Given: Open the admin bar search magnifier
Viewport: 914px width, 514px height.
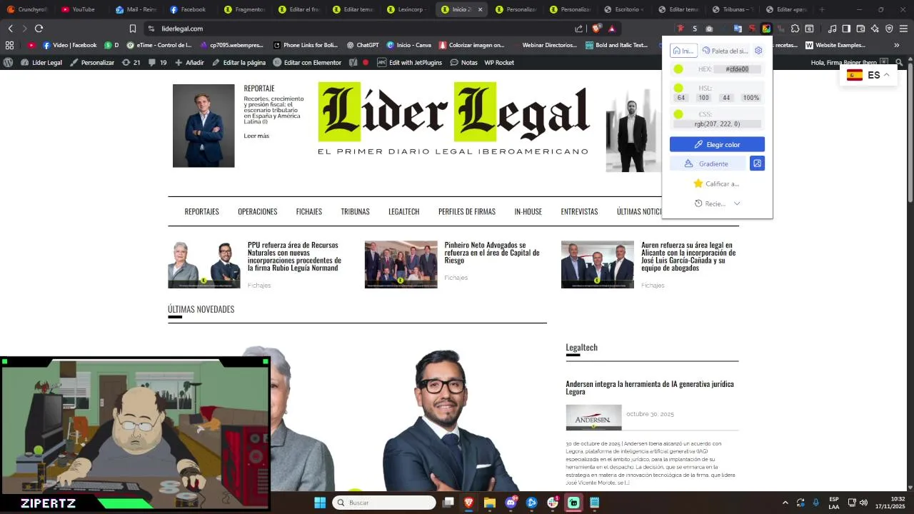Looking at the screenshot, I should [900, 63].
